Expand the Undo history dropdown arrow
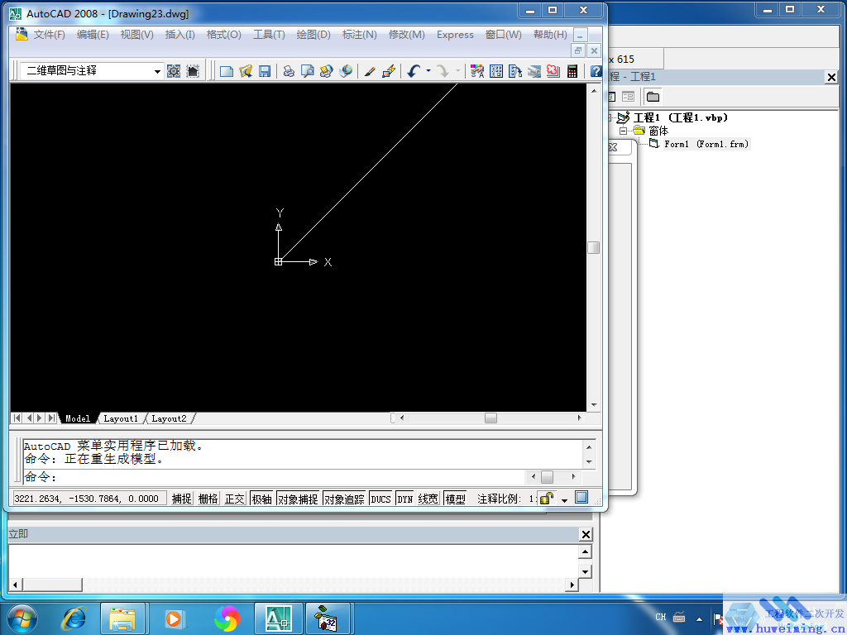The width and height of the screenshot is (847, 635). tap(428, 71)
